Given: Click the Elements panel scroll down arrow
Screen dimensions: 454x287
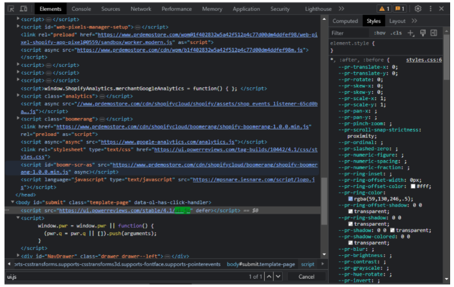Looking at the screenshot, I should pyautogui.click(x=324, y=254).
